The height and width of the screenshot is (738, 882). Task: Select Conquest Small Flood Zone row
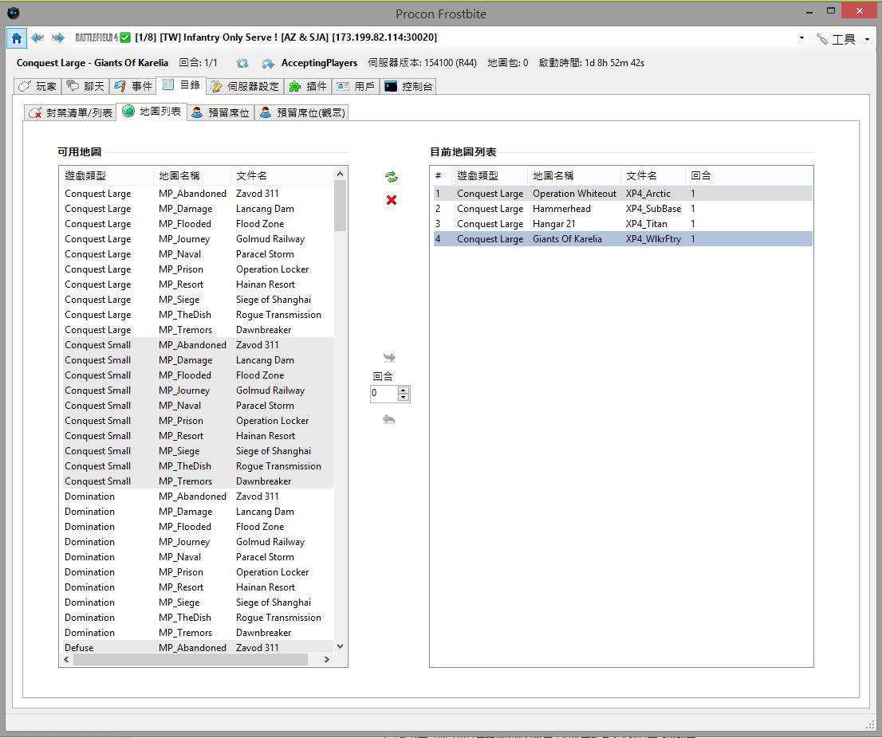pyautogui.click(x=197, y=375)
